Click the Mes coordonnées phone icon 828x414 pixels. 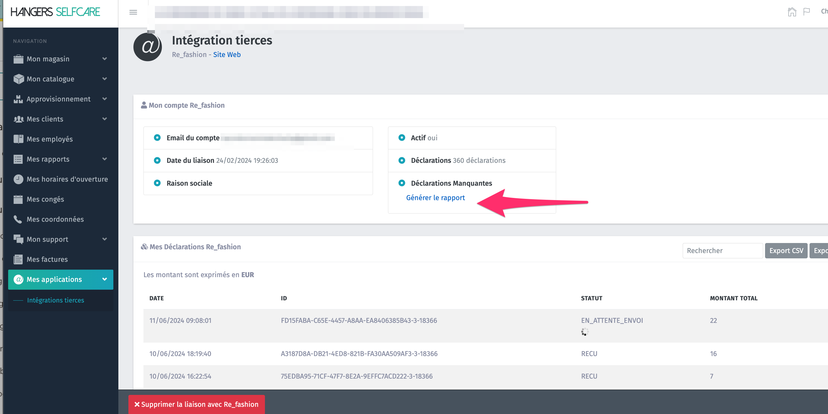[x=18, y=220]
